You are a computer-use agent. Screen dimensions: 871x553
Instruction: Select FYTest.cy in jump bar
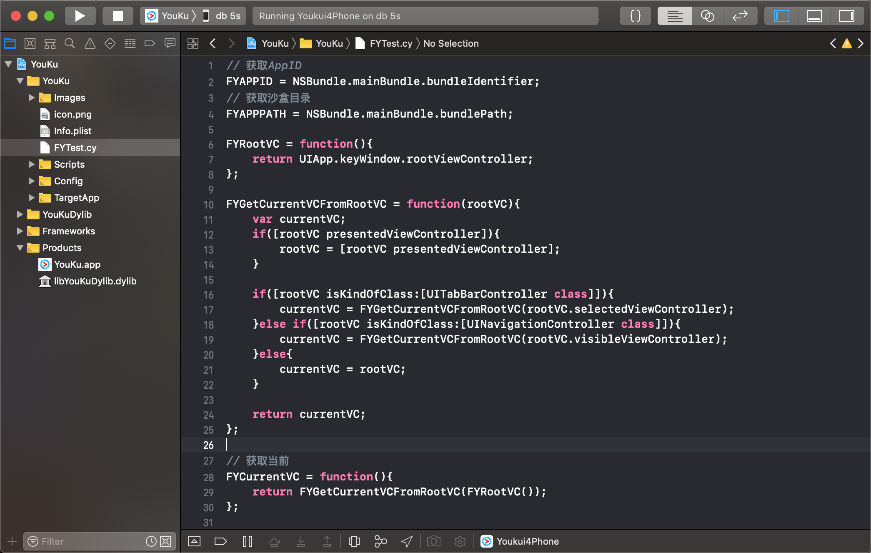tap(390, 43)
